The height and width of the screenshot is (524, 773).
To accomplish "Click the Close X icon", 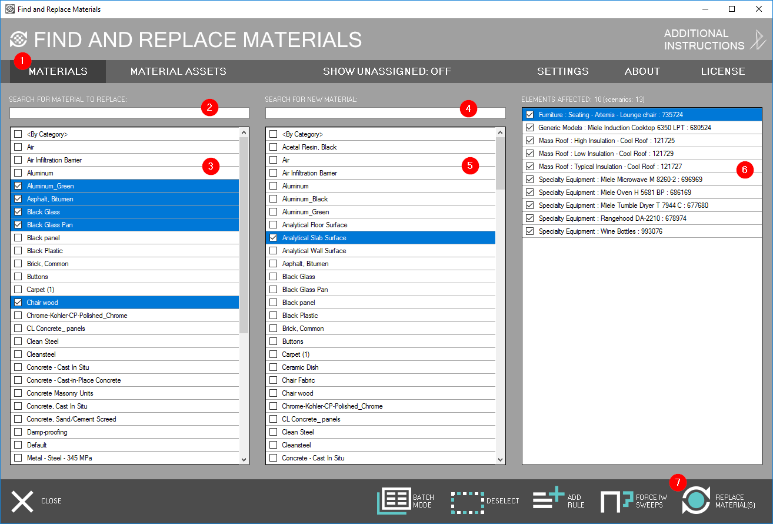I will pyautogui.click(x=22, y=501).
